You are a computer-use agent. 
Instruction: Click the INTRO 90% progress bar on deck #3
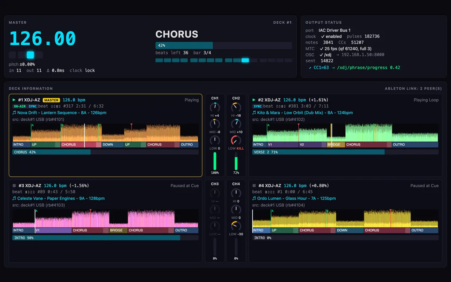coord(106,238)
